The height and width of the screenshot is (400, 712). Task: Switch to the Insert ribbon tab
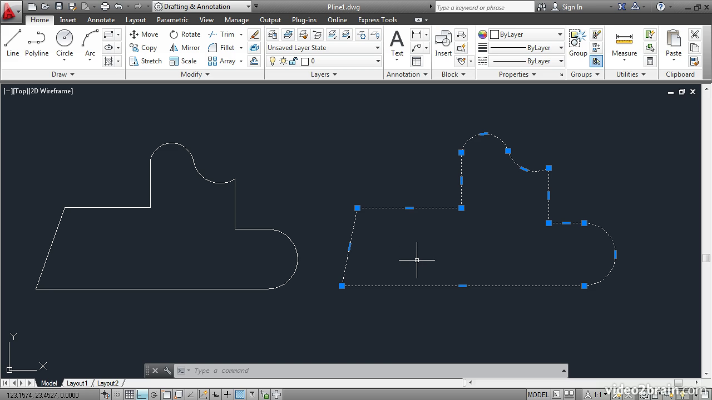(x=68, y=20)
